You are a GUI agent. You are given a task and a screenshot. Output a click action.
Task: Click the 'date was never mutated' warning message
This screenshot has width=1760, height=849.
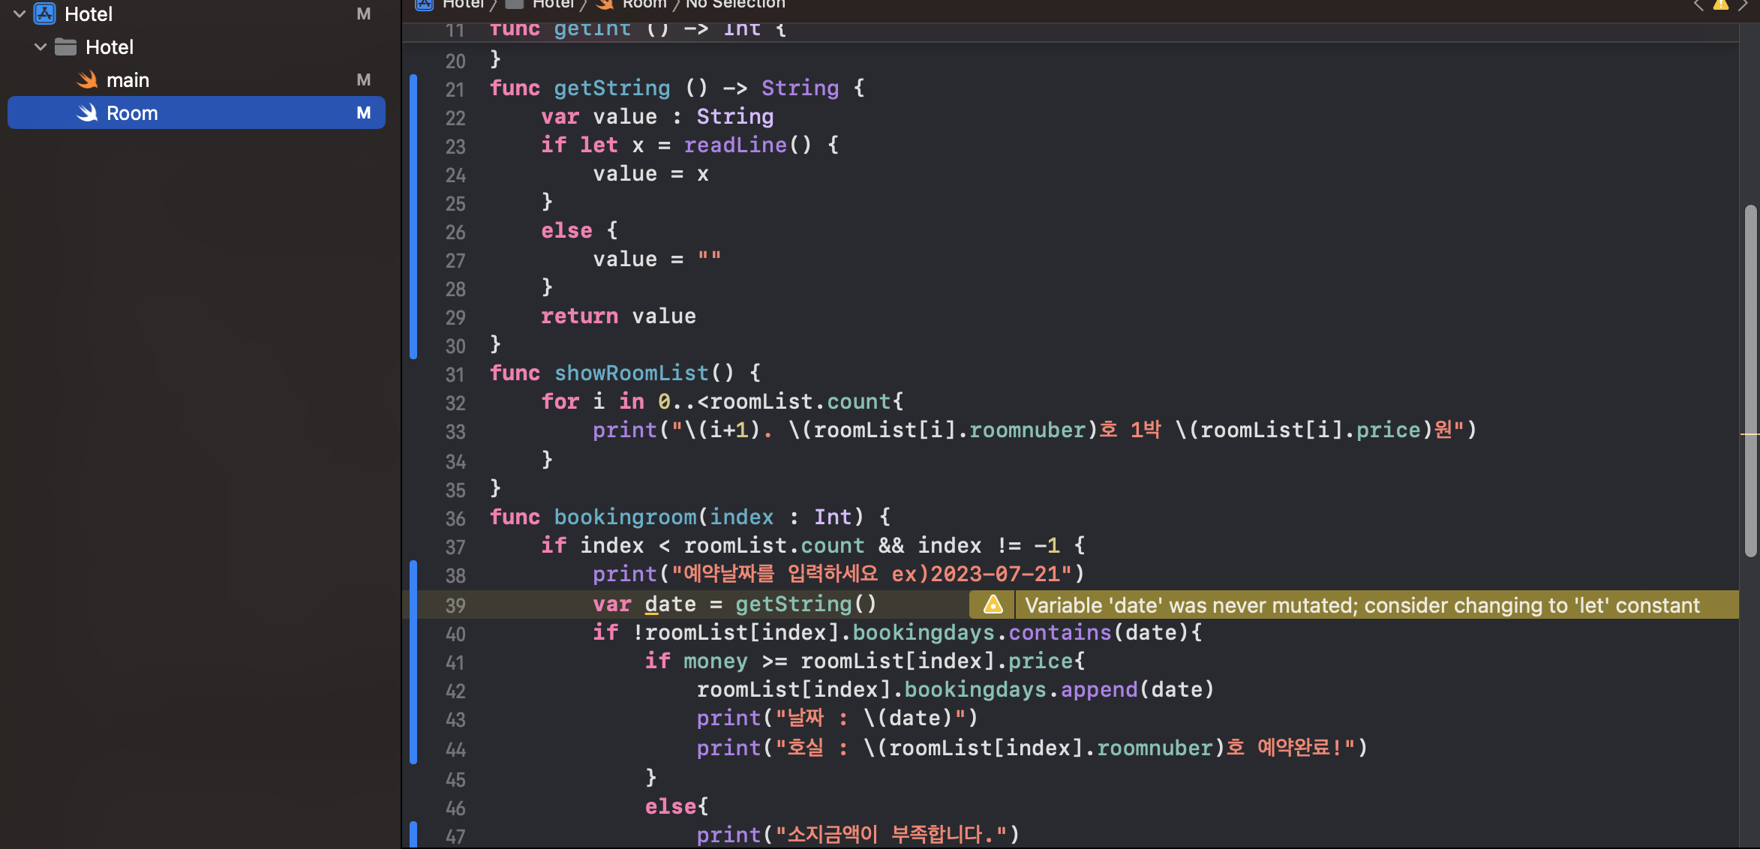tap(1361, 604)
